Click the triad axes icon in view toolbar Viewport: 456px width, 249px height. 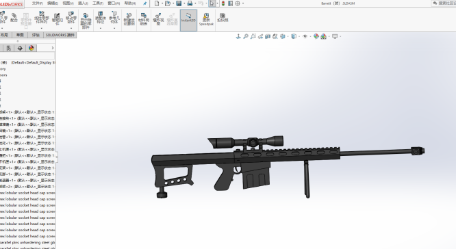coord(238,36)
